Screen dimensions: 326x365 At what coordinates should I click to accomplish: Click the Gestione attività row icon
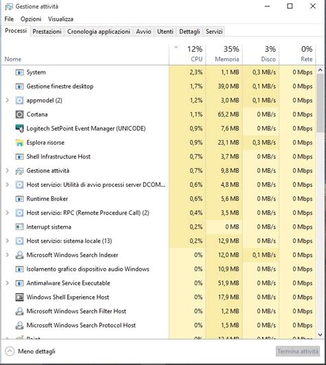click(x=19, y=171)
